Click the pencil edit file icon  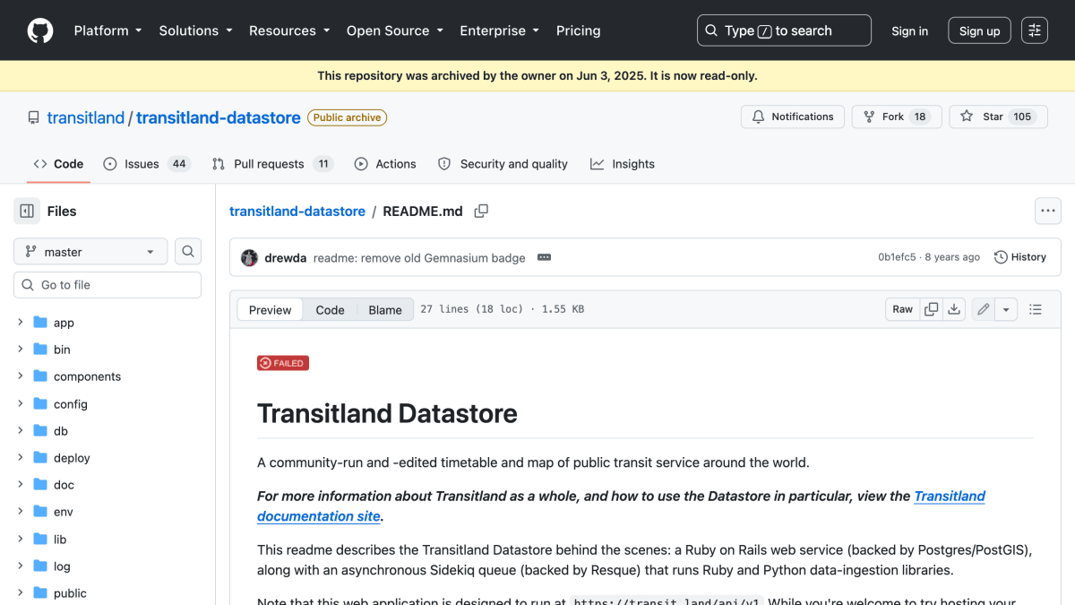tap(984, 309)
